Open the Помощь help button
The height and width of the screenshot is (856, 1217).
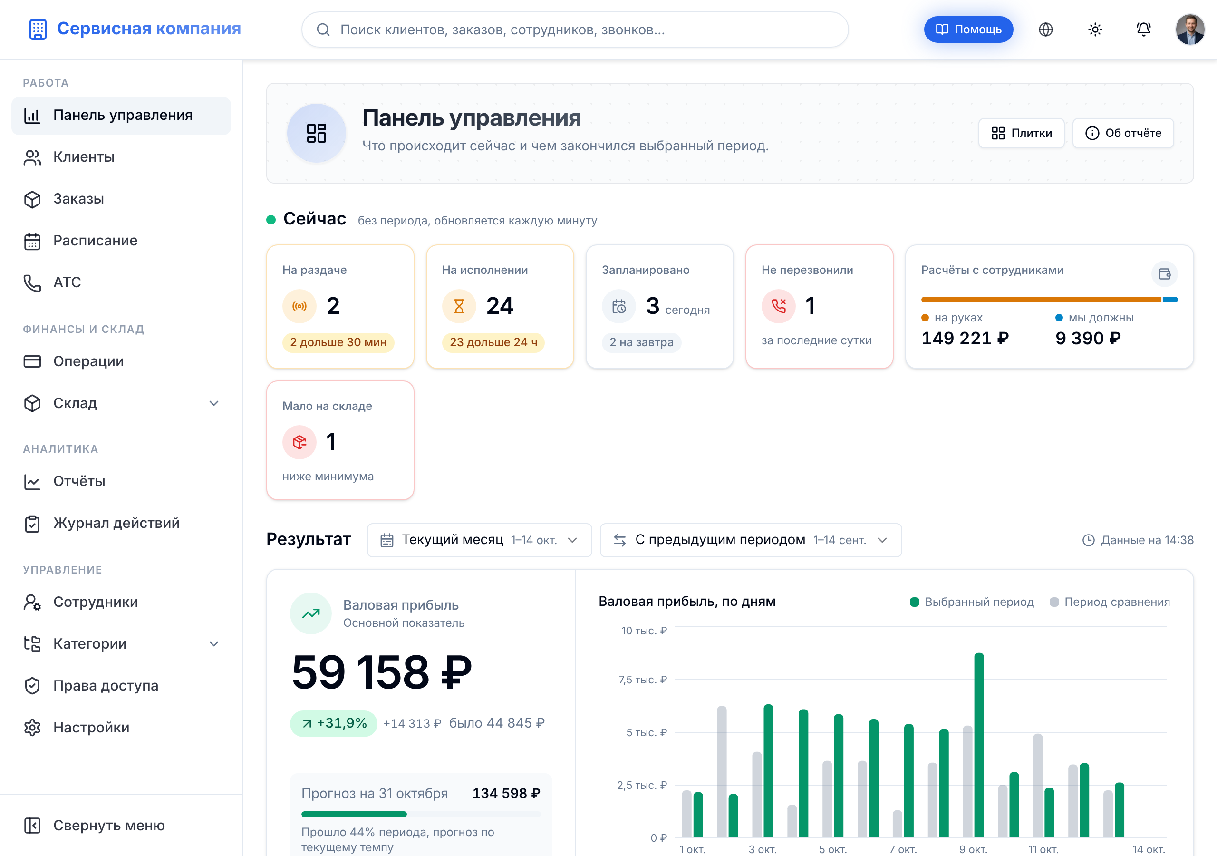pos(968,29)
